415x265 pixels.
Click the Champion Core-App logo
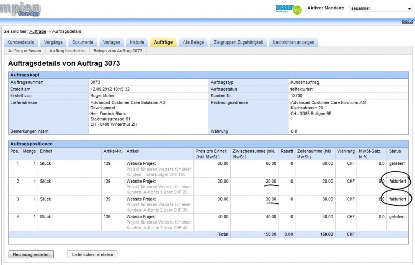pos(20,9)
